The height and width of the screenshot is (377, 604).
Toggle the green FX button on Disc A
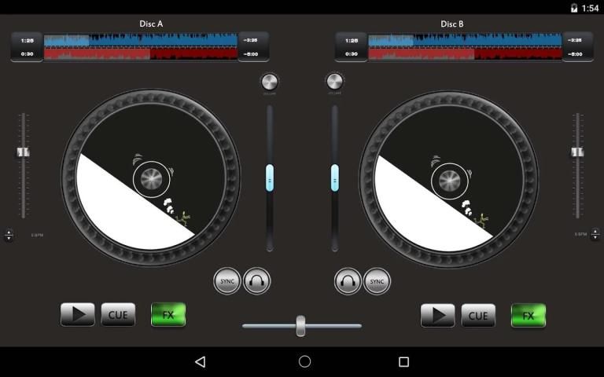point(168,315)
